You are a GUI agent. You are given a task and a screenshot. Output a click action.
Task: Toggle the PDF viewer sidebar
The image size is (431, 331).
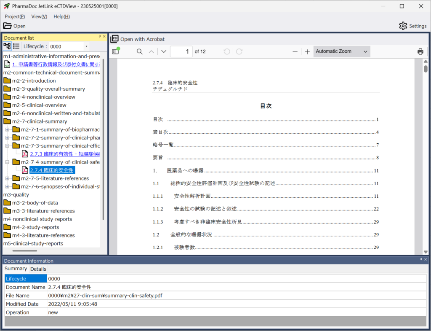point(116,52)
